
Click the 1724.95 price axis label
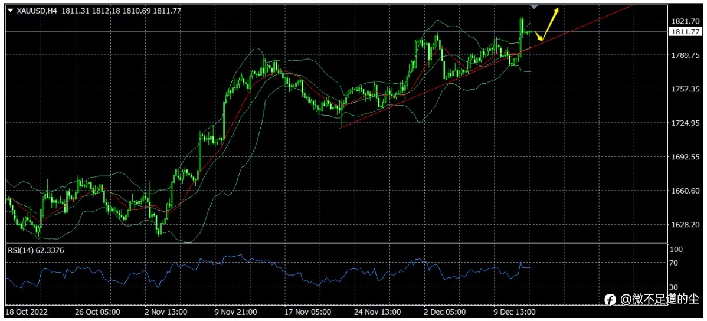pos(685,123)
